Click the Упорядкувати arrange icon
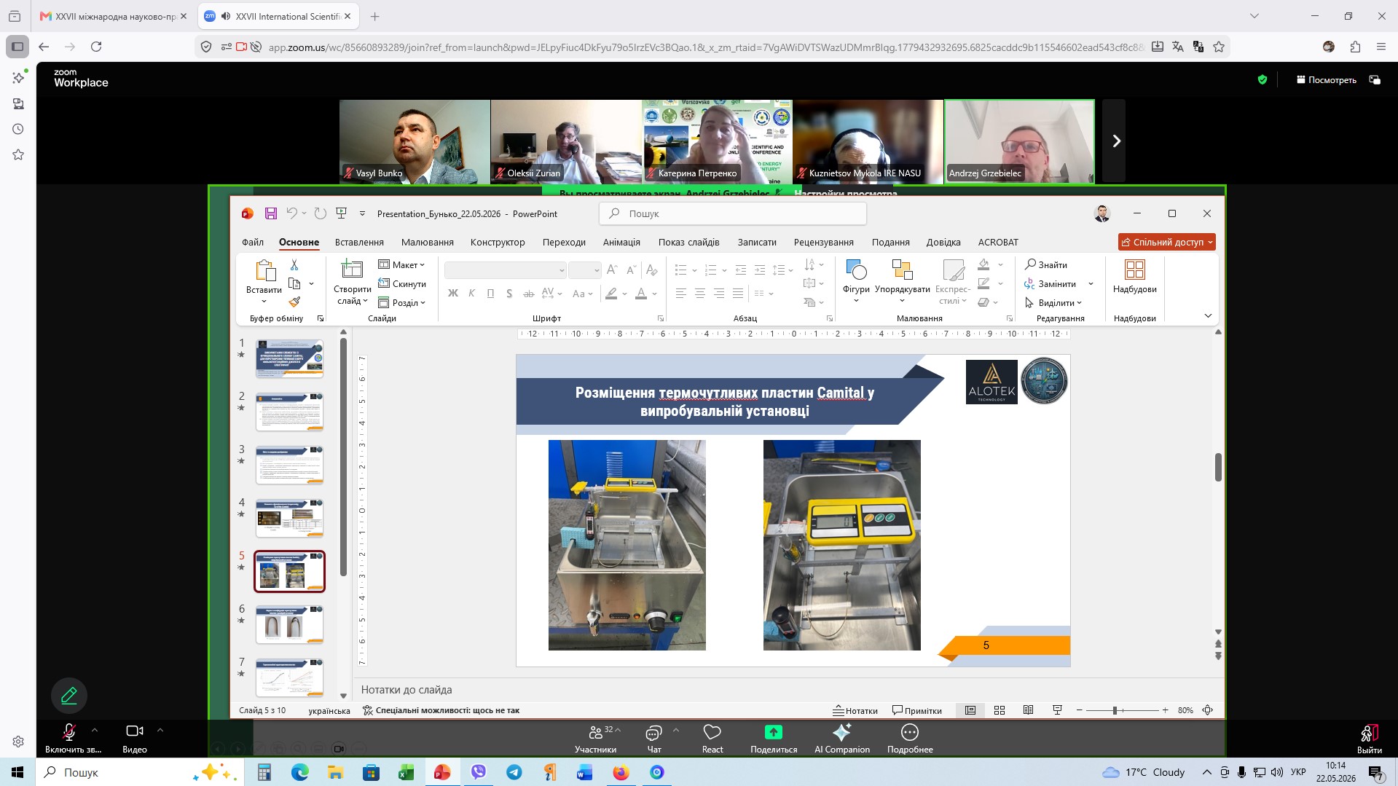This screenshot has width=1398, height=786. tap(902, 280)
